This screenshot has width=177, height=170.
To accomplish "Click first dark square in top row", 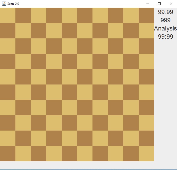I will coord(23,15).
